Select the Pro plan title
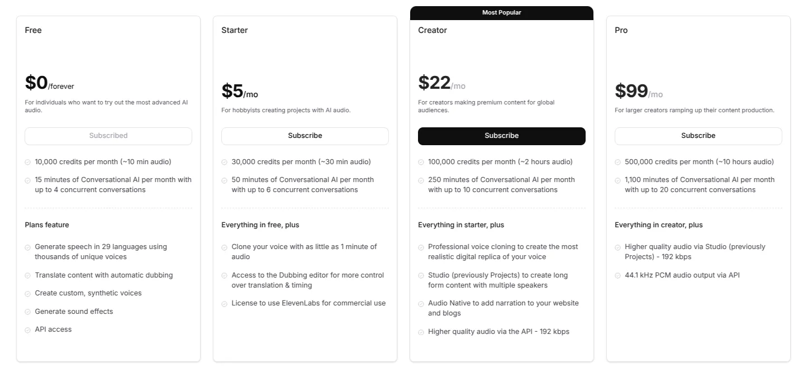Screen dimensions: 803x368 coord(621,30)
